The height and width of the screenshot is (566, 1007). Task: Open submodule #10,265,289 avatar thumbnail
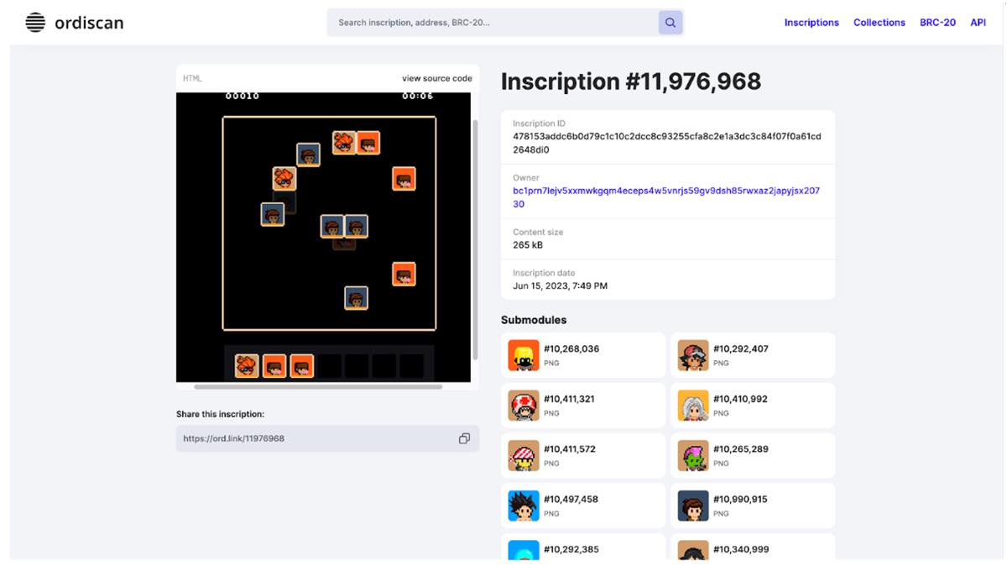(x=693, y=456)
